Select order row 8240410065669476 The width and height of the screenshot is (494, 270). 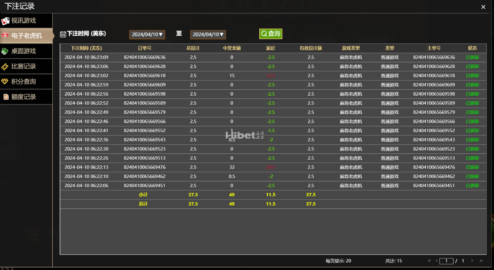(x=273, y=167)
